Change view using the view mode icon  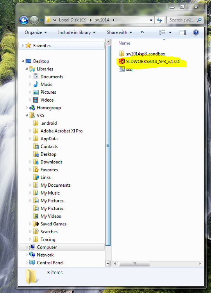point(162,32)
